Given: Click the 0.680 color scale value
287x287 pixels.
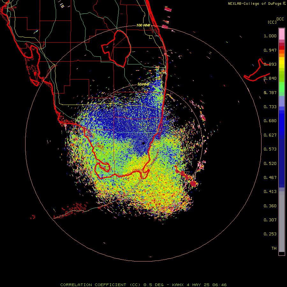Looking at the screenshot, I should coord(270,121).
